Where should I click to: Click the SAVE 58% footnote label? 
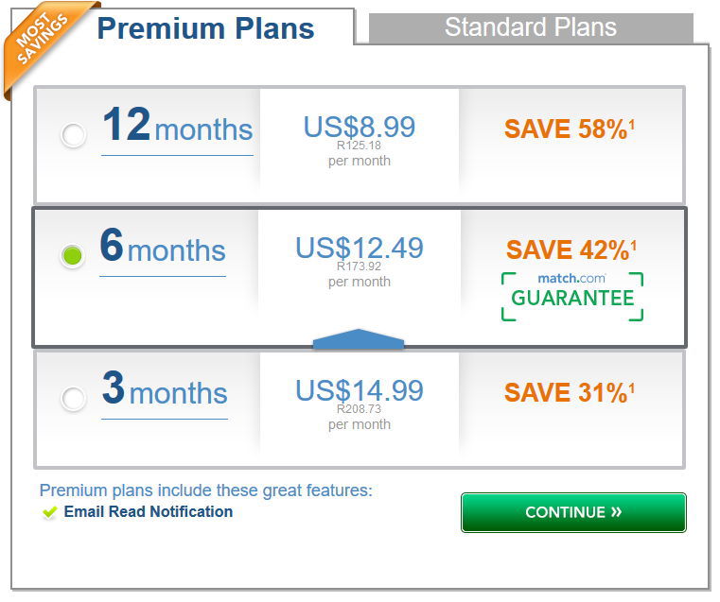click(x=570, y=129)
